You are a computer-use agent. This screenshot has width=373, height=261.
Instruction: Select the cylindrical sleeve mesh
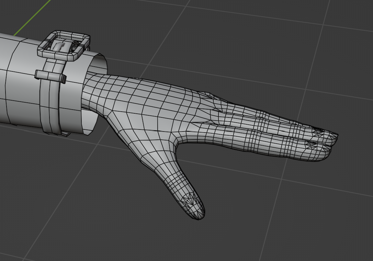click(x=21, y=81)
